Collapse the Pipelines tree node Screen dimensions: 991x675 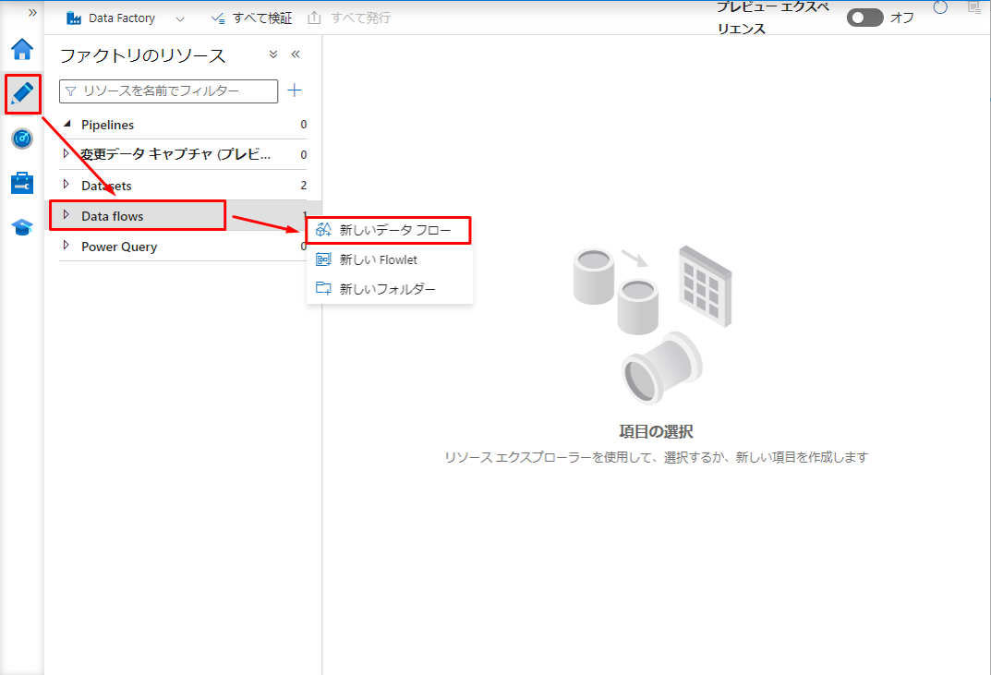66,124
